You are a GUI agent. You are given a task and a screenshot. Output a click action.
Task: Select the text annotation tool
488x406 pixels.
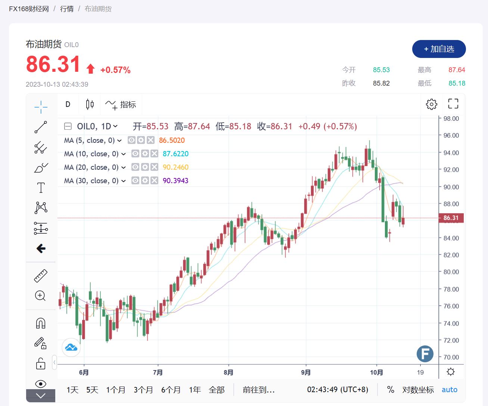(x=41, y=188)
